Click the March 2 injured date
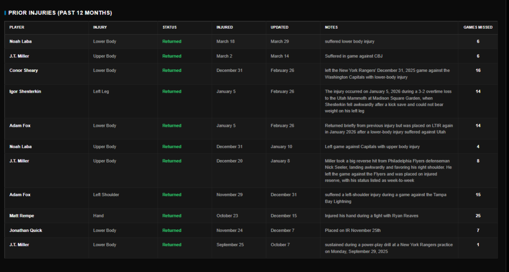509x272 pixels. [x=224, y=56]
